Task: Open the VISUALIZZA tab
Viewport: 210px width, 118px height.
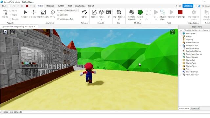Action: pyautogui.click(x=80, y=6)
